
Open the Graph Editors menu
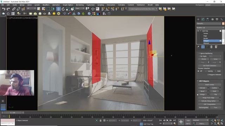(x=68, y=5)
